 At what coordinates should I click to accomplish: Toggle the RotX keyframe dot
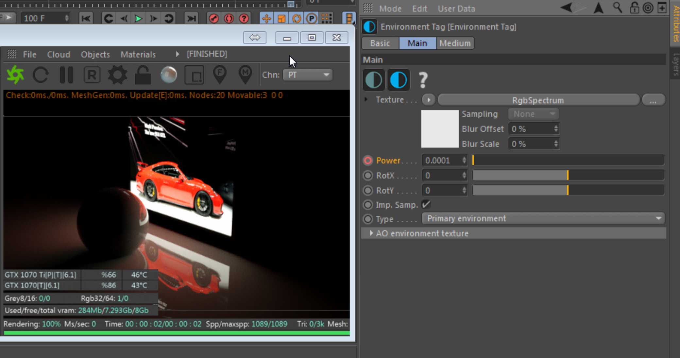pyautogui.click(x=368, y=176)
